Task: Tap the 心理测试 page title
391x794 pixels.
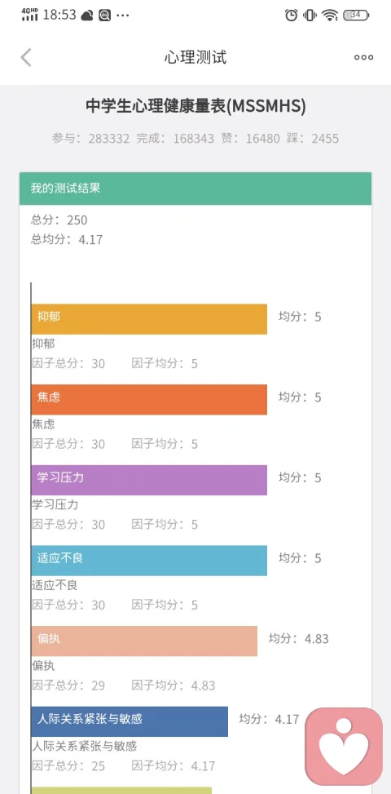Action: click(x=195, y=57)
